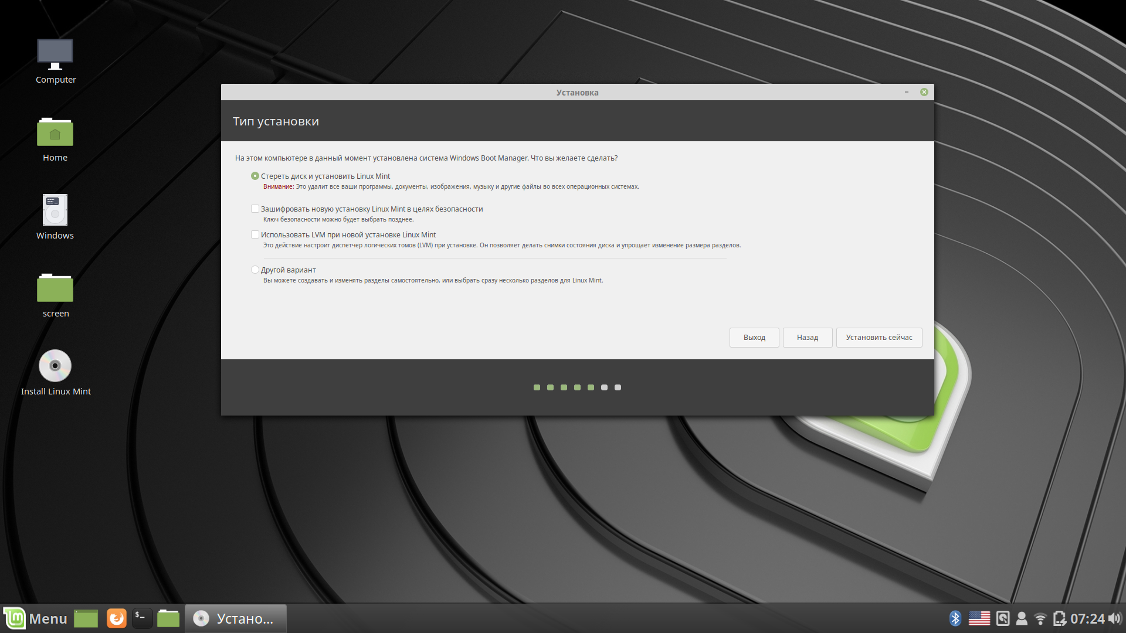Open the sound volume tray icon
Image resolution: width=1126 pixels, height=633 pixels.
coord(1114,618)
